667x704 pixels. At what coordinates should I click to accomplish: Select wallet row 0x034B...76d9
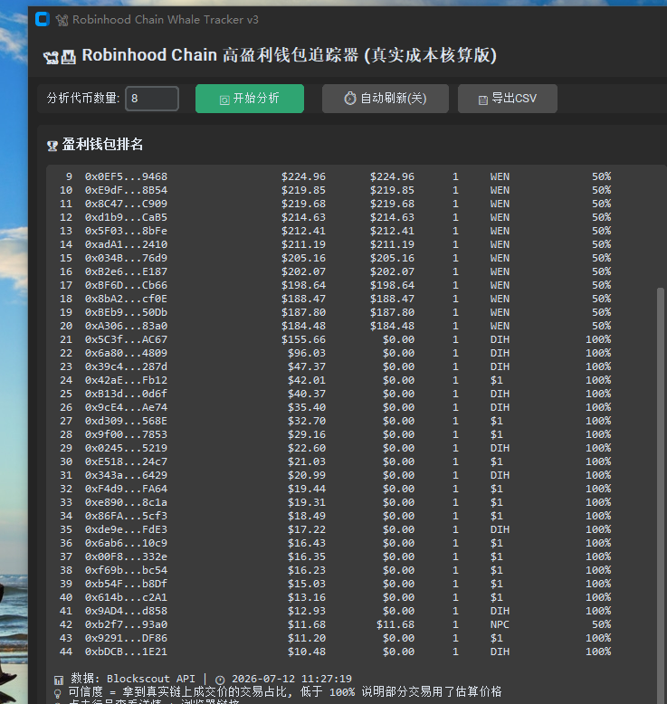[335, 258]
